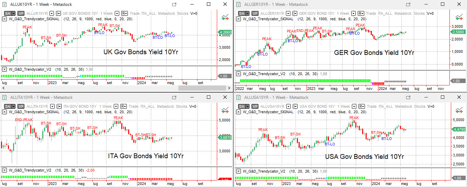This screenshot has height=187, width=467.
Task: Click the Metastock app icon in ALLGER10YR title bar
Action: coord(239,4)
